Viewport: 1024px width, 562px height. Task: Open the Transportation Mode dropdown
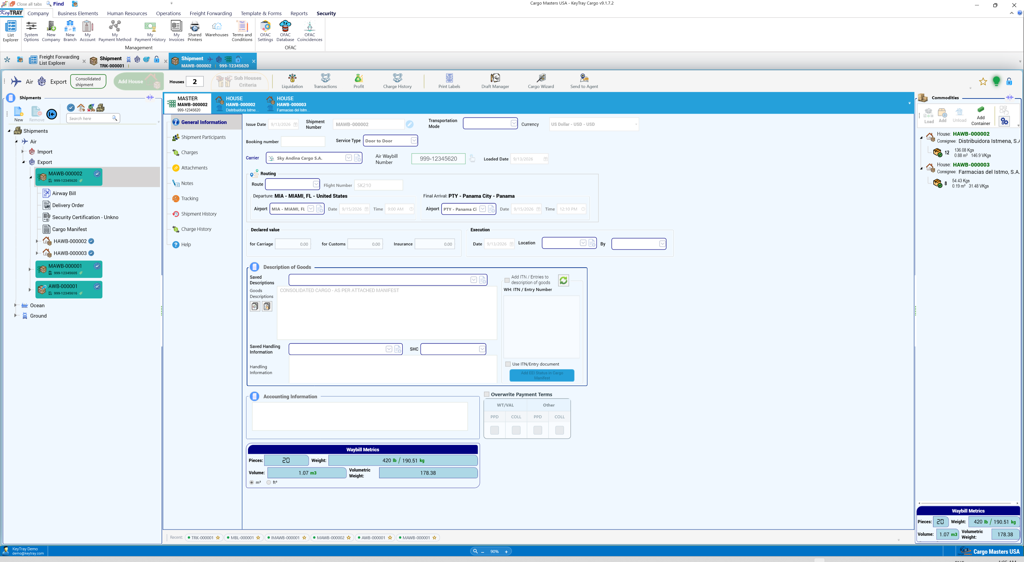514,124
